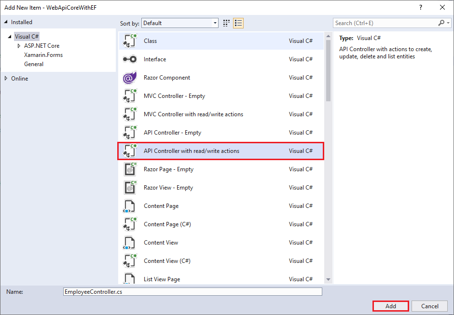Click the 'Razor Component' template name
The height and width of the screenshot is (315, 454).
point(167,78)
